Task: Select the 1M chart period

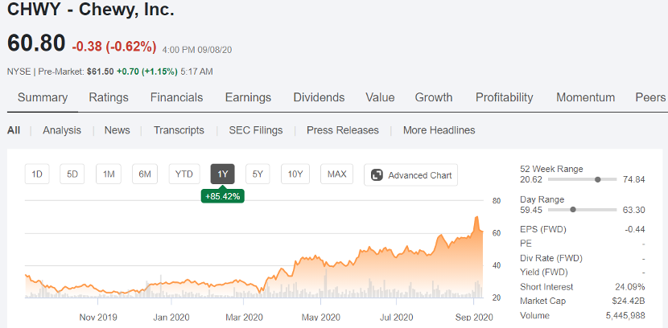Action: (x=108, y=174)
